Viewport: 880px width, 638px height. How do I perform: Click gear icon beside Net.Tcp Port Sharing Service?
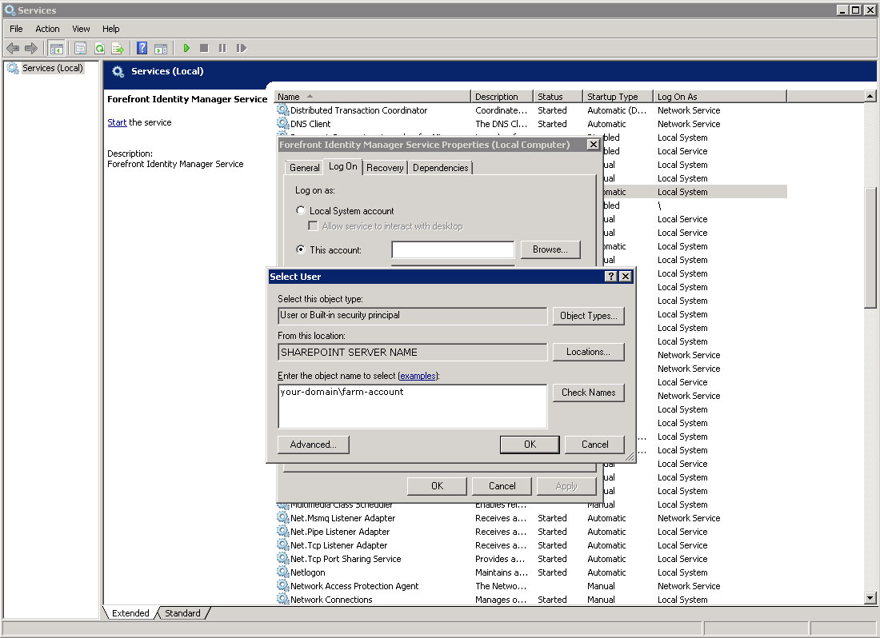(283, 558)
